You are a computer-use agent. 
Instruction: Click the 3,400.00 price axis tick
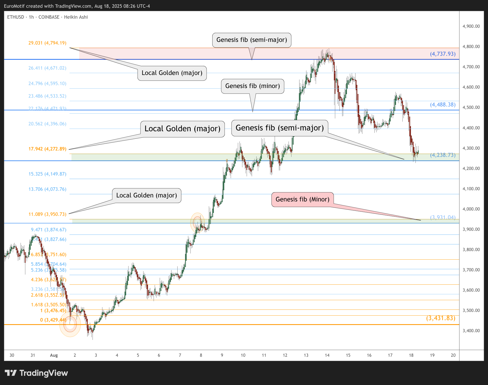(471, 331)
